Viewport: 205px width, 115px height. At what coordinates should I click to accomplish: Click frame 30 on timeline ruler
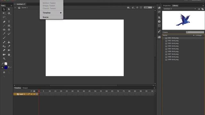coord(72,91)
